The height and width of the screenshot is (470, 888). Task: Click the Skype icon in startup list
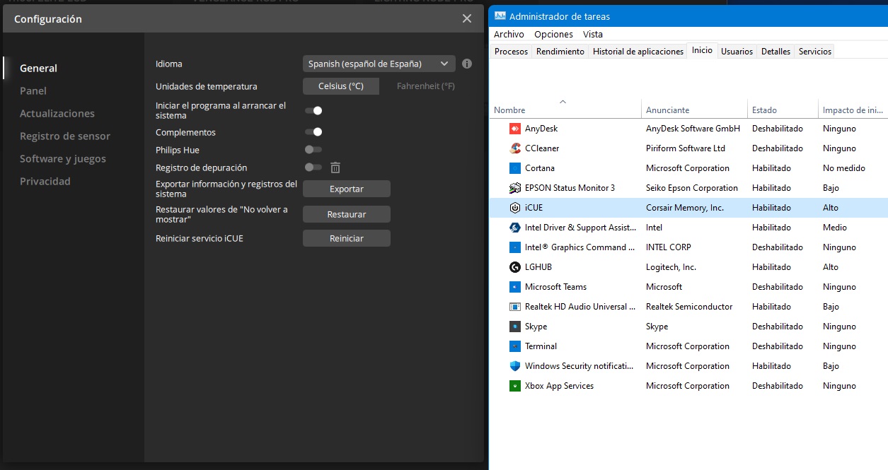click(515, 327)
